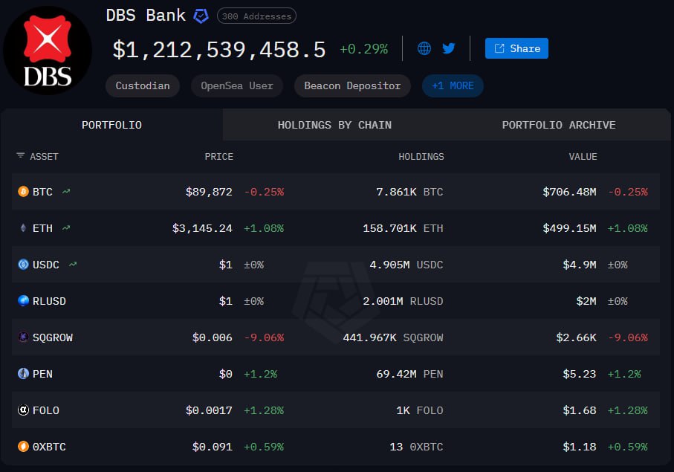
Task: Sort by the Value column header
Action: pyautogui.click(x=583, y=156)
